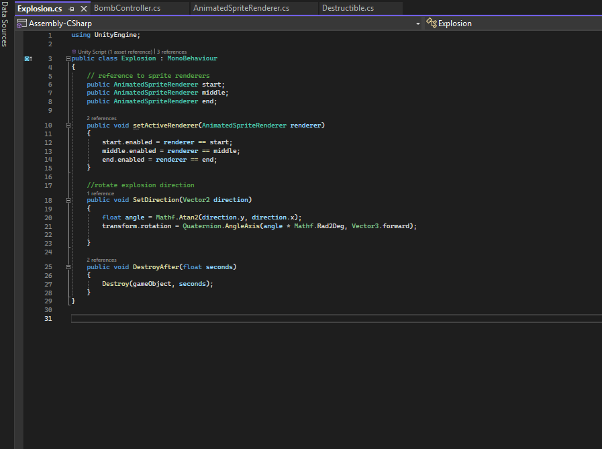The image size is (602, 449).
Task: Open the Data Sources side panel
Action: [x=5, y=24]
